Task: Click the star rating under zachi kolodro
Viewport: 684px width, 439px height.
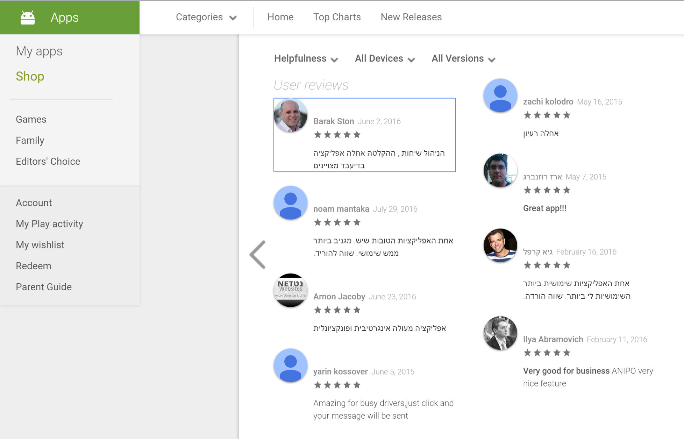Action: [x=547, y=115]
